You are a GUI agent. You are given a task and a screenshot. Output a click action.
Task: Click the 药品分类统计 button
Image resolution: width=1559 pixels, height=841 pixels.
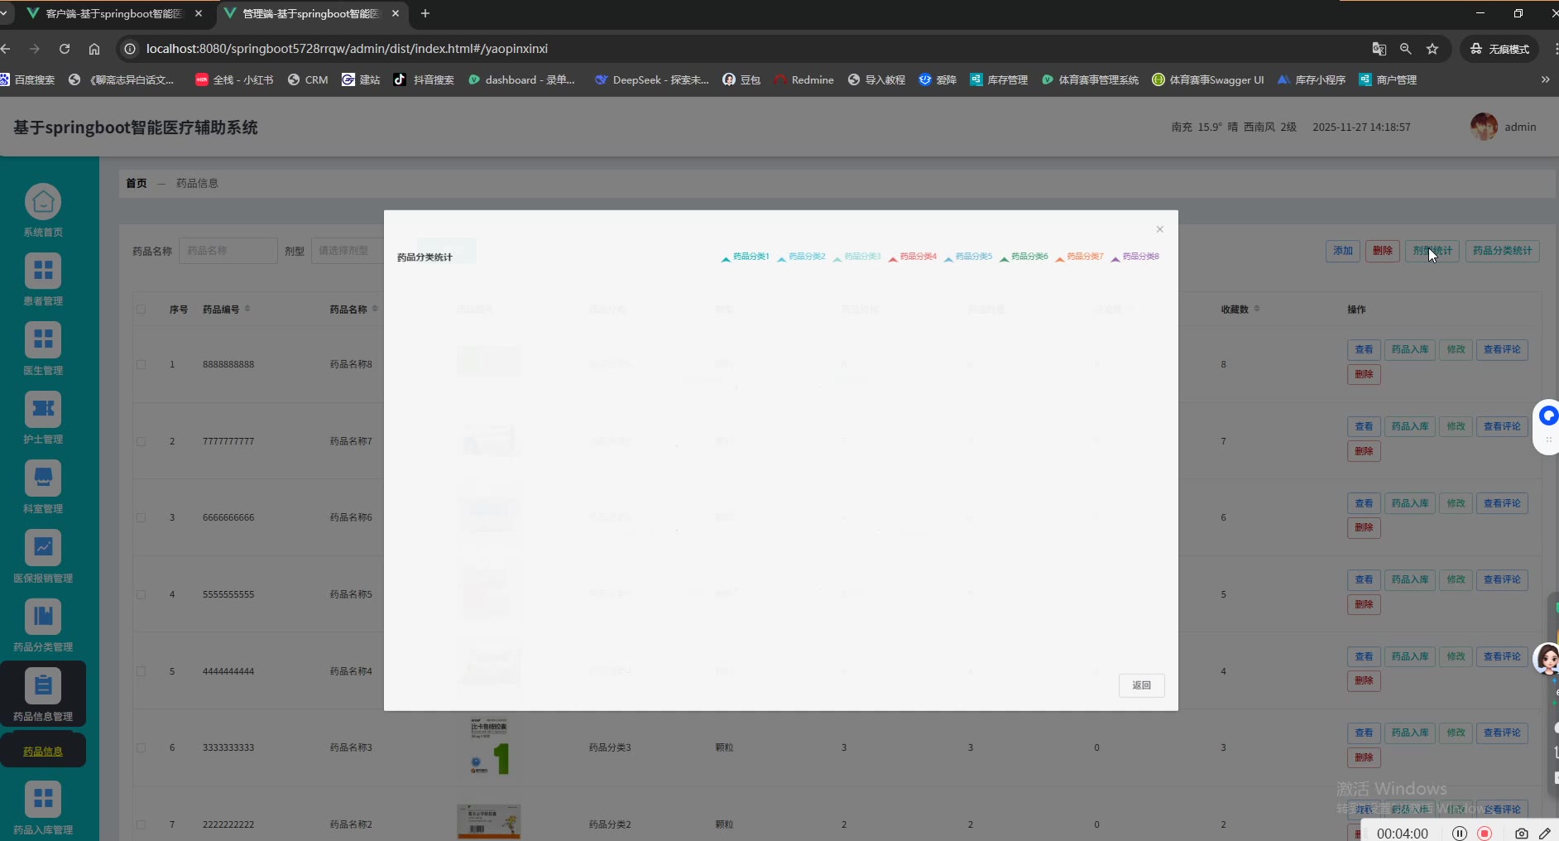(x=1502, y=251)
